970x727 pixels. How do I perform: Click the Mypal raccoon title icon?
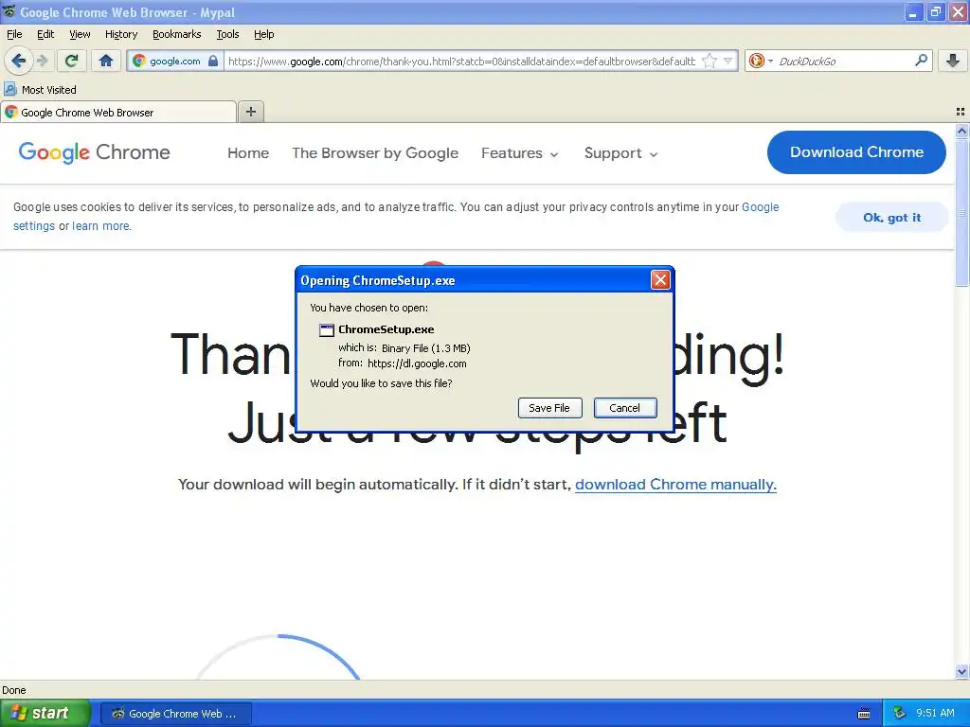[9, 11]
